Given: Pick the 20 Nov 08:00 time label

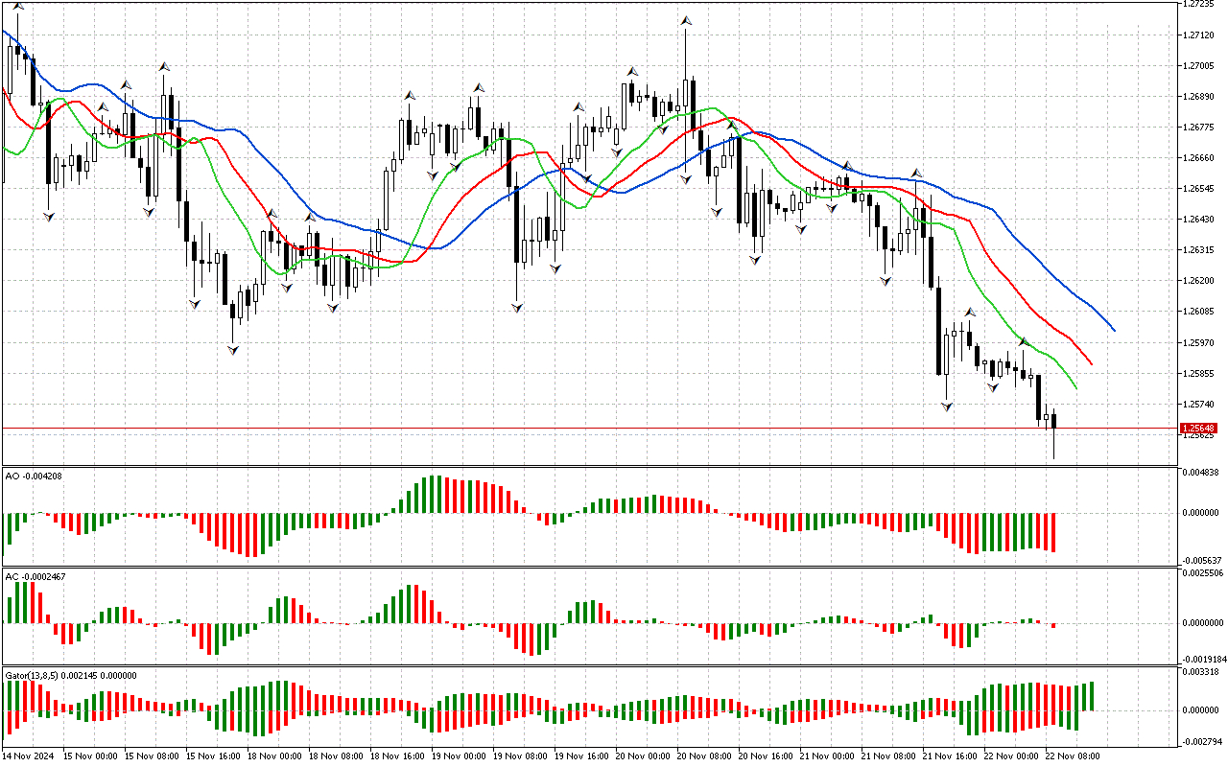Looking at the screenshot, I should [704, 756].
